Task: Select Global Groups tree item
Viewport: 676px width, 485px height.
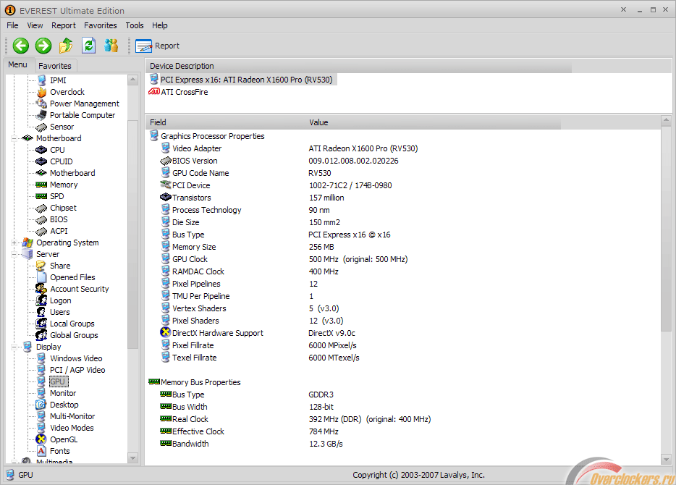Action: pyautogui.click(x=74, y=336)
